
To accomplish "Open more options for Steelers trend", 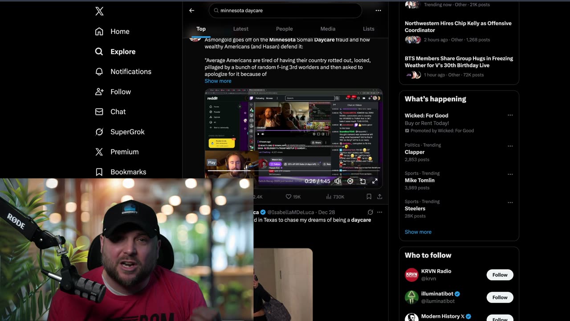I will pos(510,202).
